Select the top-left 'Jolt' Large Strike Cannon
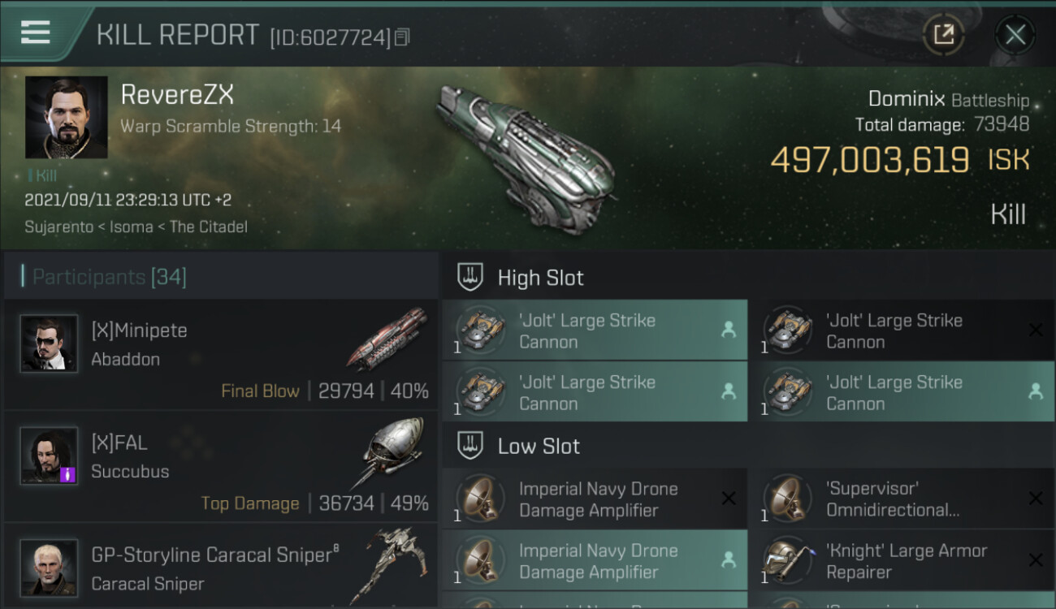This screenshot has height=609, width=1056. (594, 330)
